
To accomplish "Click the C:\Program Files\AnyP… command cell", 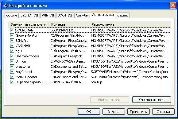I will pos(69,72).
